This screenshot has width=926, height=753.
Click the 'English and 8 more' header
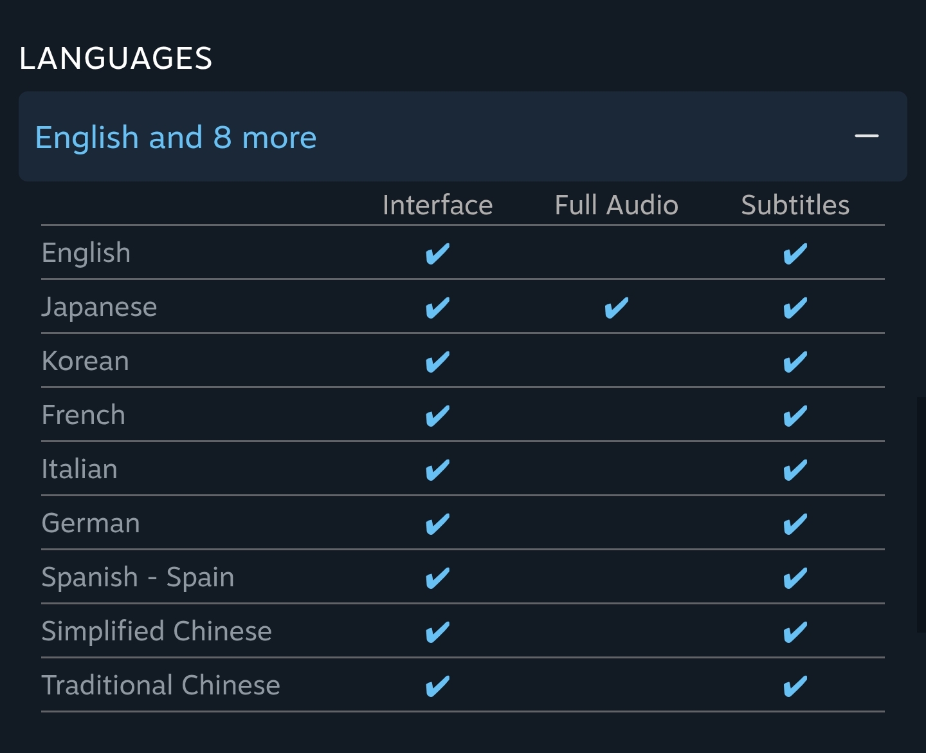pos(176,137)
